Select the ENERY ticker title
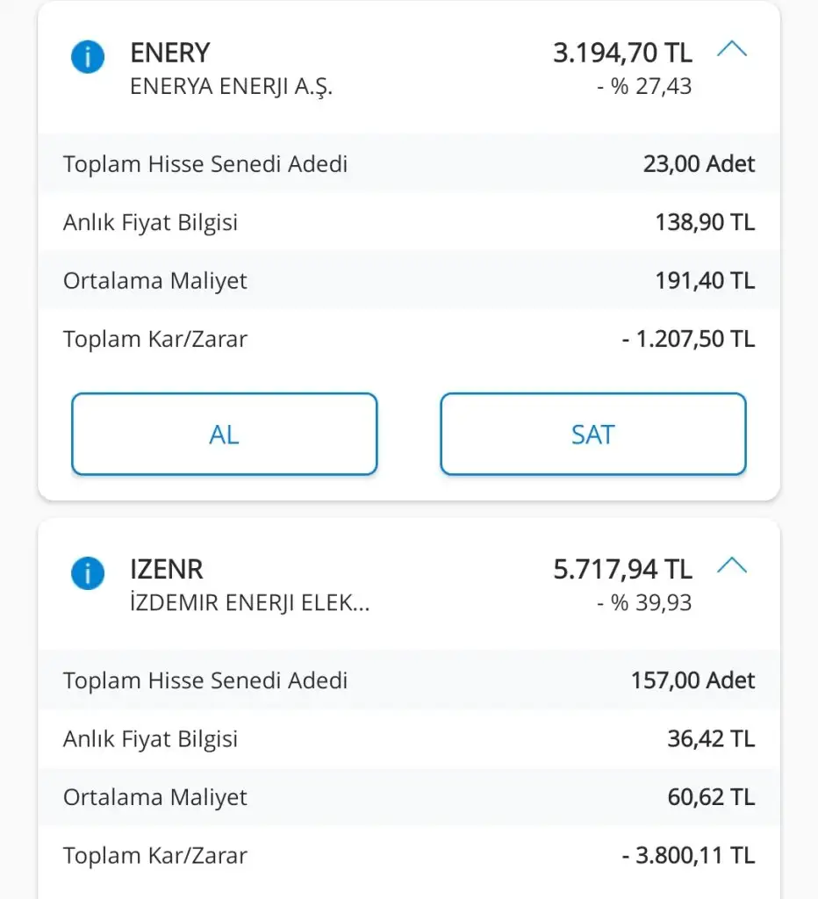 coord(170,53)
